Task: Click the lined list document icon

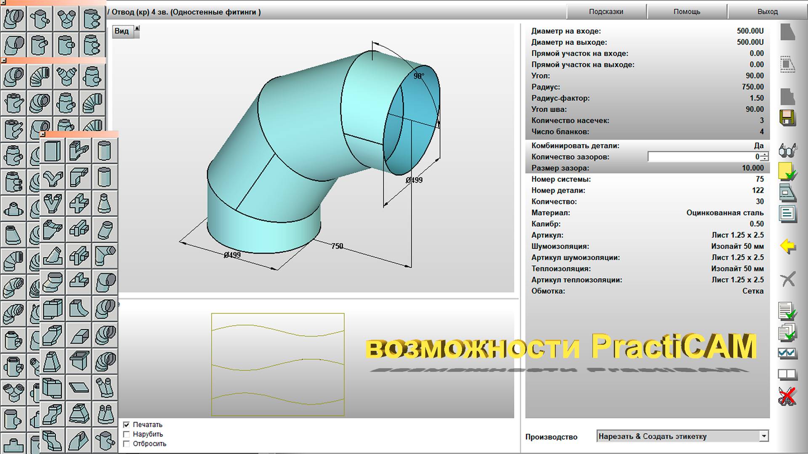Action: coord(787,214)
